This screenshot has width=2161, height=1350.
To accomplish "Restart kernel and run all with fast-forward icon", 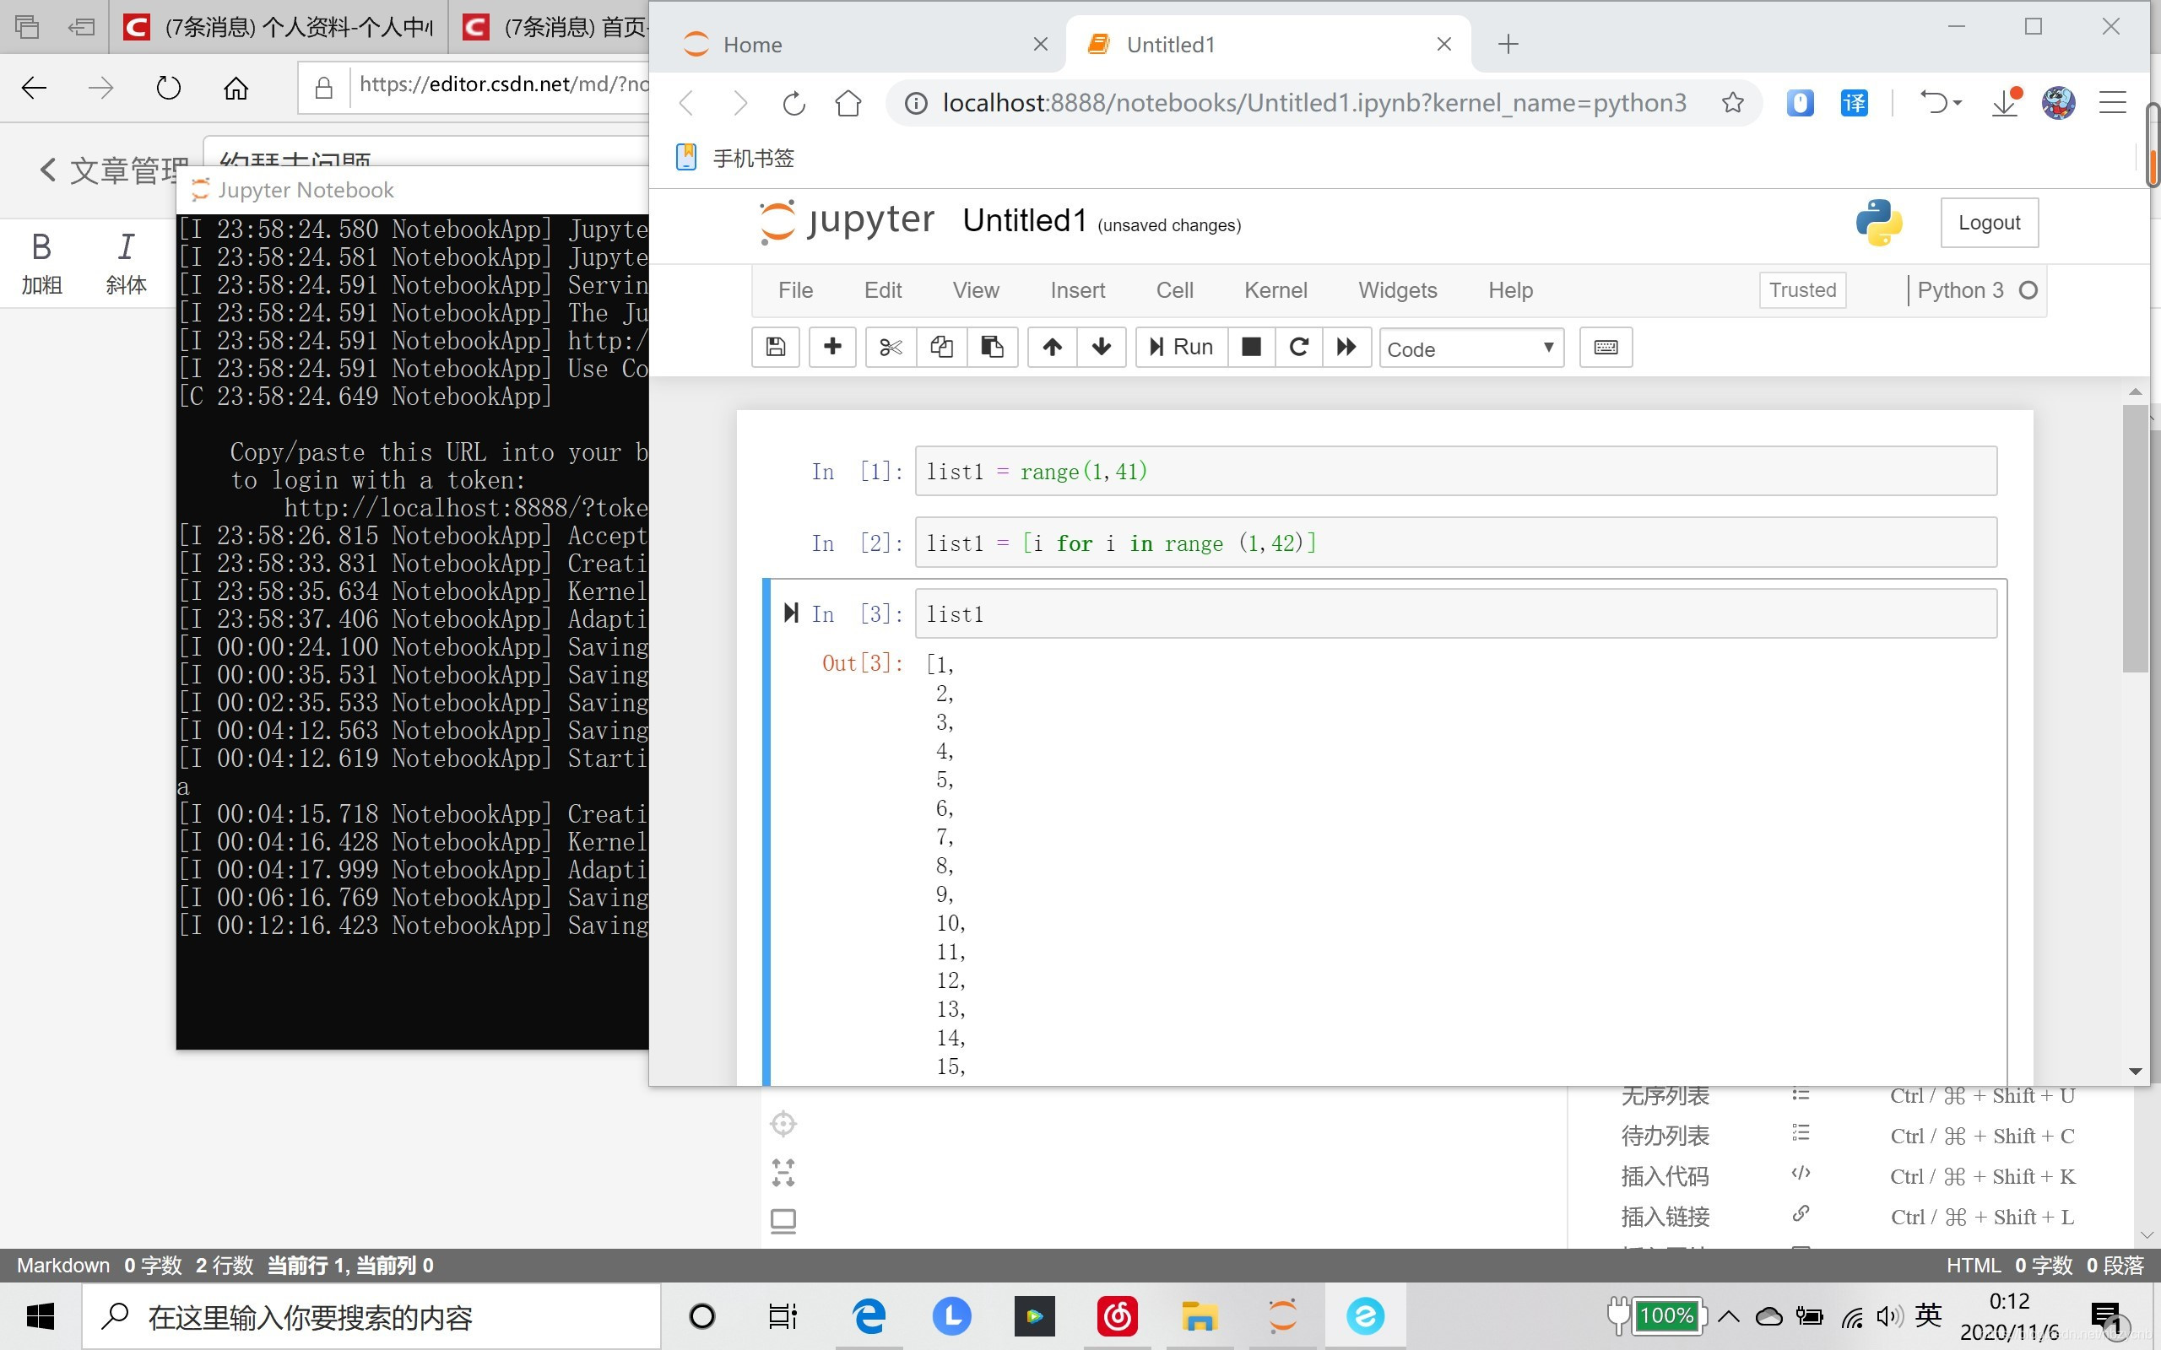I will (1346, 348).
